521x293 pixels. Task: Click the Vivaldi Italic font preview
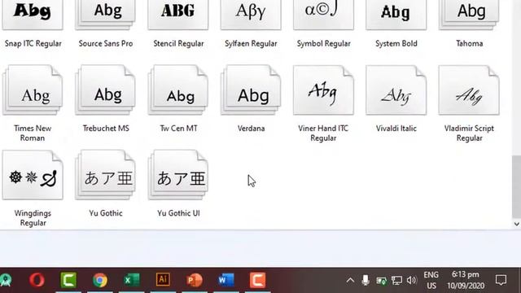[396, 90]
